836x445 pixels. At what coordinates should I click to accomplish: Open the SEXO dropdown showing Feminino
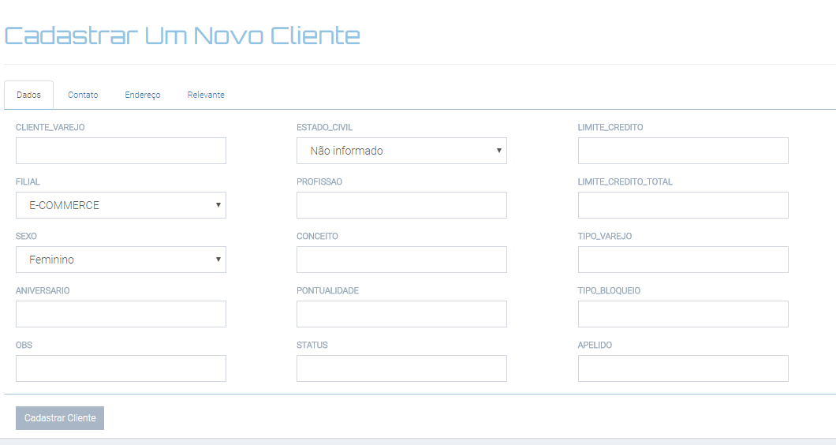(121, 260)
